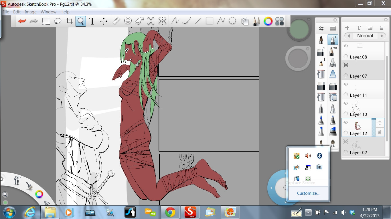Switch to next blend mode arrow

pyautogui.click(x=382, y=36)
